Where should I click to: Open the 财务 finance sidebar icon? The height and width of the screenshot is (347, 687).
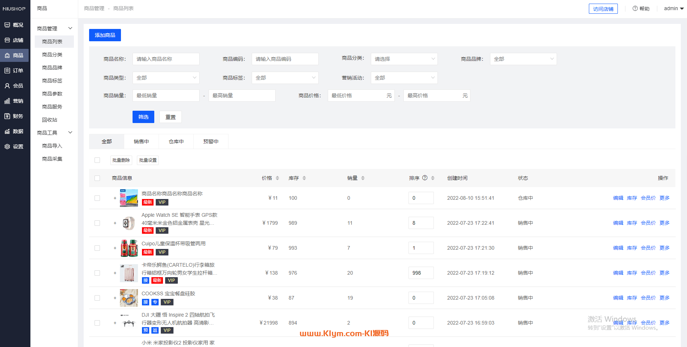(7, 116)
